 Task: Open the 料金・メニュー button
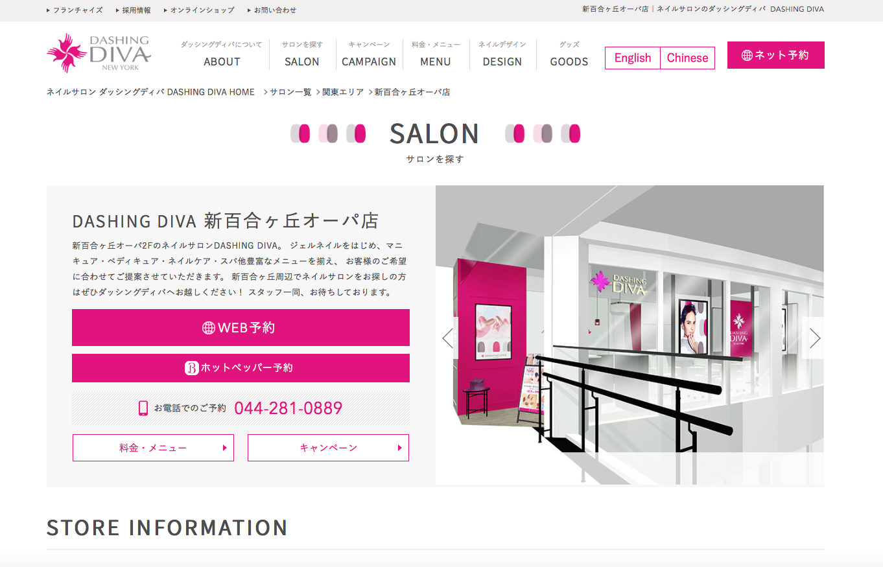[x=153, y=448]
